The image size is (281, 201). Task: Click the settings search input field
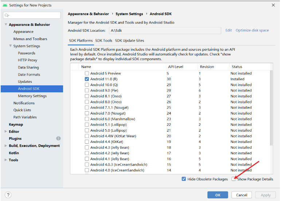[x=32, y=15]
